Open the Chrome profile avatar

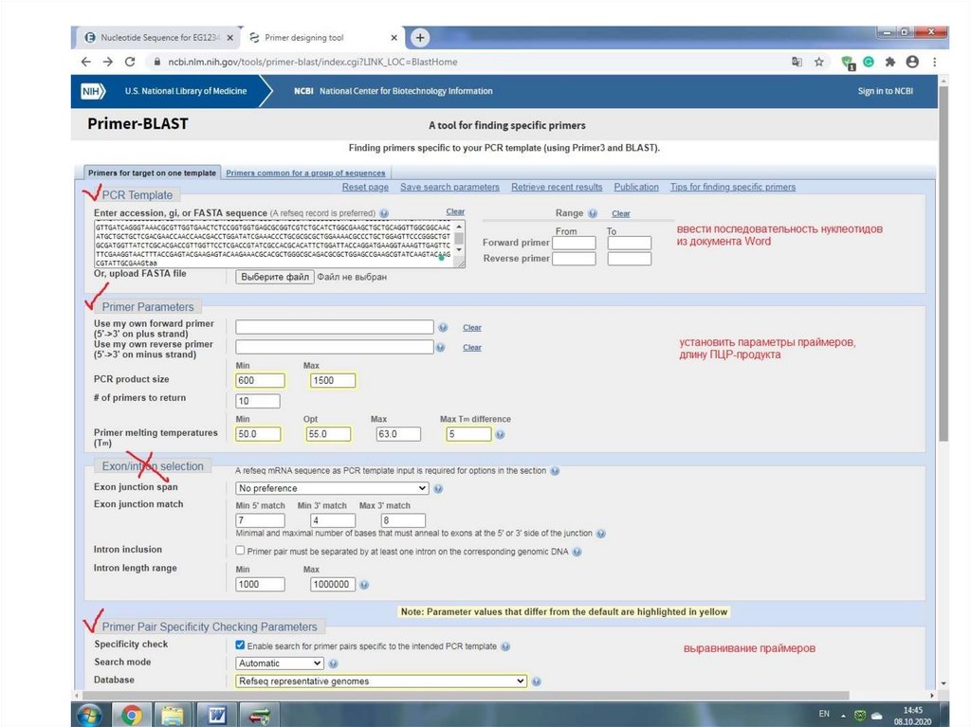pos(911,62)
